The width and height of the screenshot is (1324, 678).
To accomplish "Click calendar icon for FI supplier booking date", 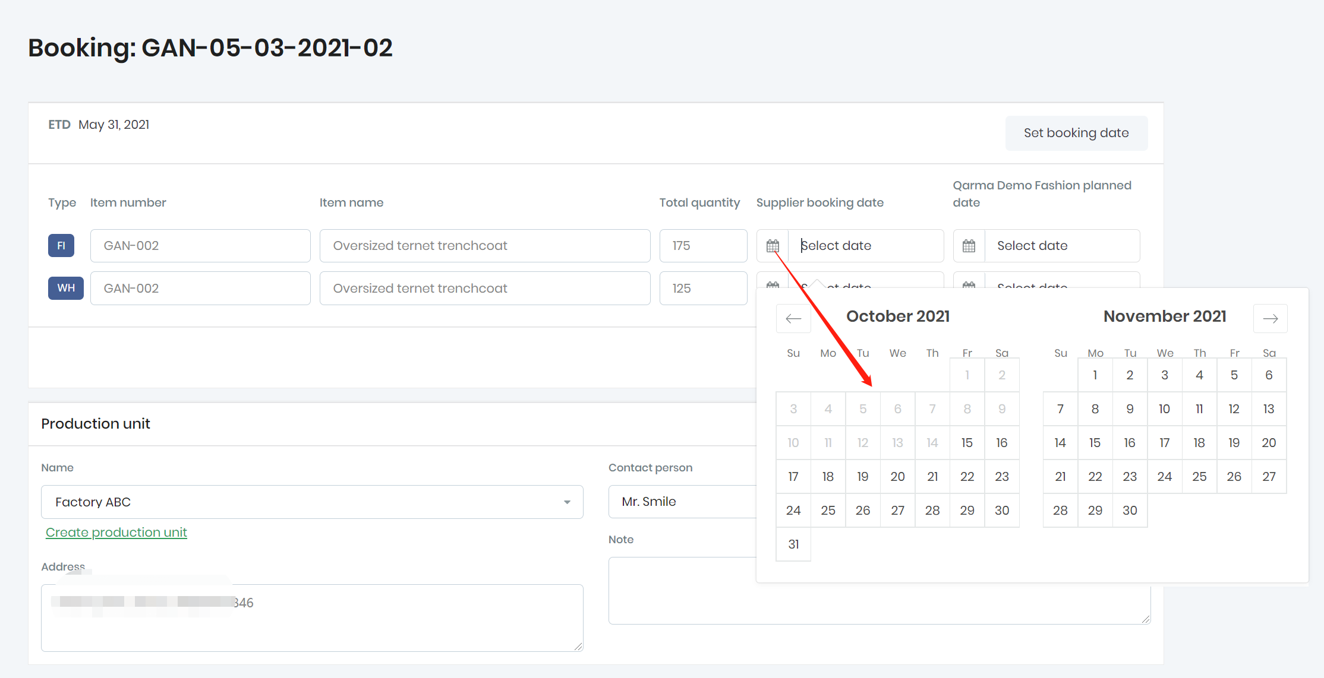I will pyautogui.click(x=773, y=246).
